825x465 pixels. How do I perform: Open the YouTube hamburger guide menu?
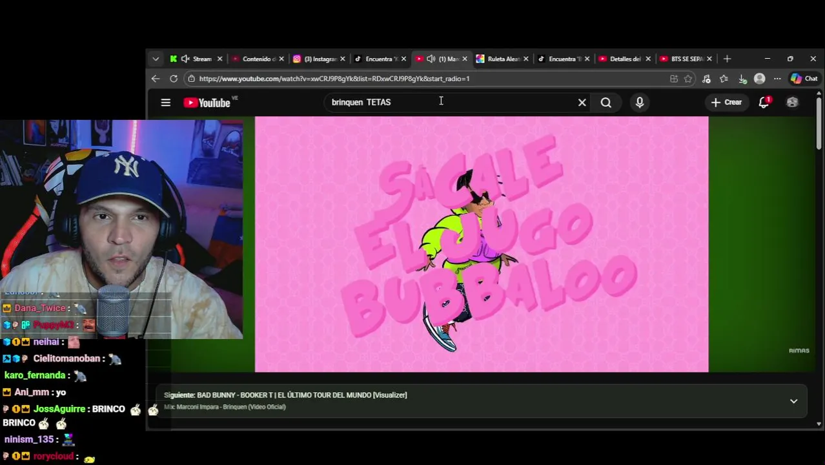click(x=166, y=103)
